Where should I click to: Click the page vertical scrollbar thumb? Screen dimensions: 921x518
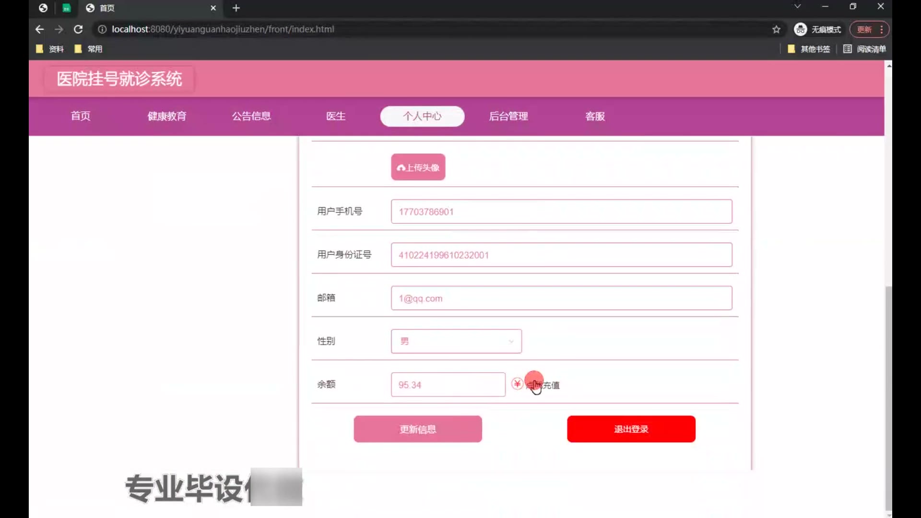click(x=888, y=398)
